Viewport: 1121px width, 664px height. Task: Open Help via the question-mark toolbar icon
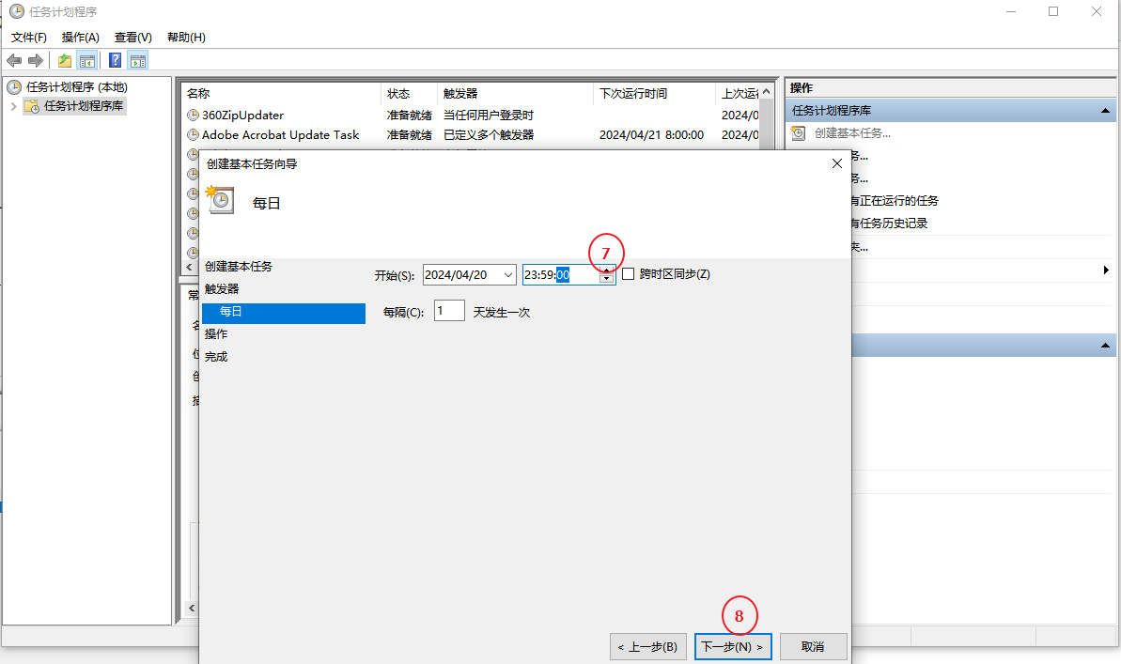pos(115,61)
